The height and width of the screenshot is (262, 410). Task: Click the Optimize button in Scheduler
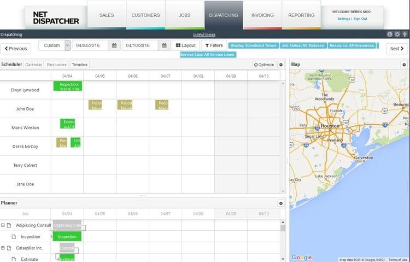pyautogui.click(x=264, y=65)
